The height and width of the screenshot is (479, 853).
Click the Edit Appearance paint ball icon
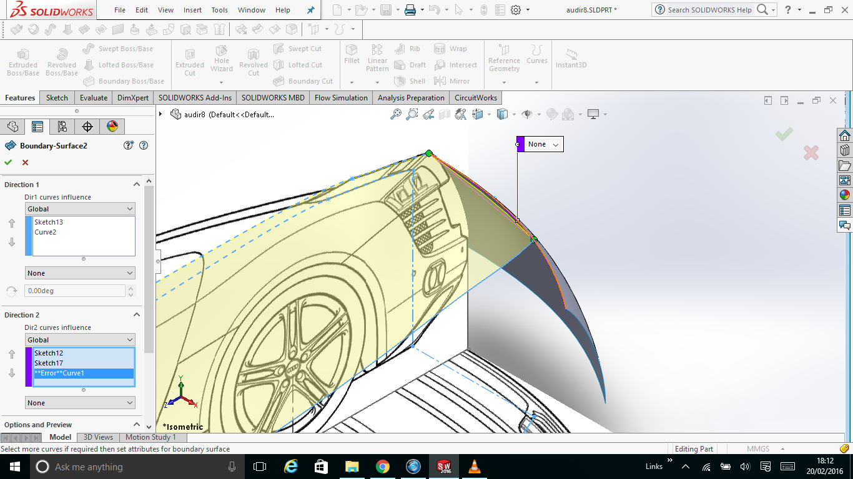tap(552, 114)
